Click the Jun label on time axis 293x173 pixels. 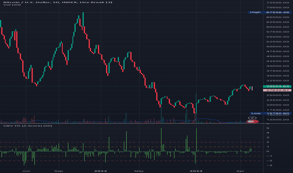26,171
